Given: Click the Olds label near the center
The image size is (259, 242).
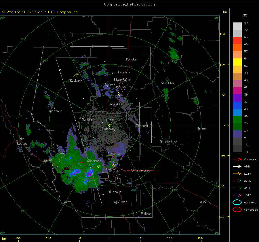Looking at the screenshot, I should pyautogui.click(x=110, y=120).
